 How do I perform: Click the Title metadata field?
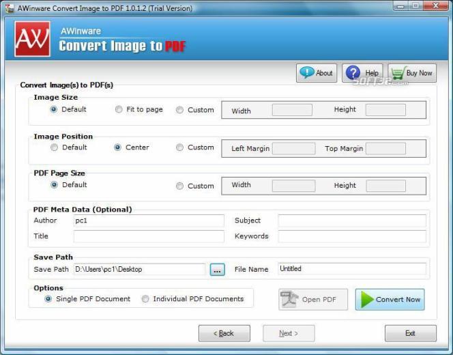coord(149,236)
